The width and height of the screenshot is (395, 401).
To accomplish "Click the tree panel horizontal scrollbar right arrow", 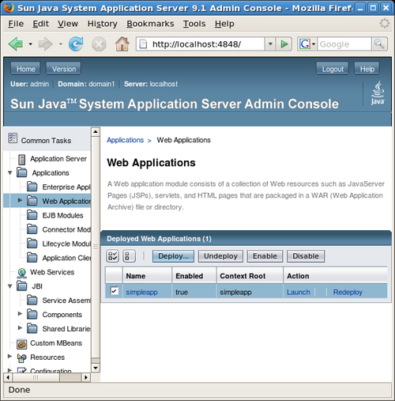I will tap(85, 377).
